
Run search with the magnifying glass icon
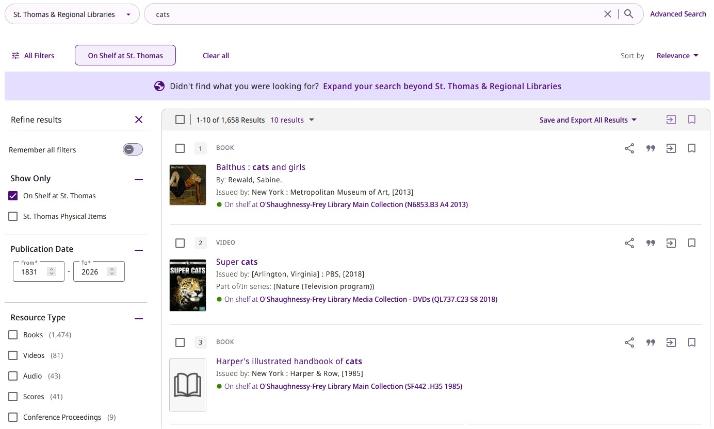pyautogui.click(x=628, y=14)
